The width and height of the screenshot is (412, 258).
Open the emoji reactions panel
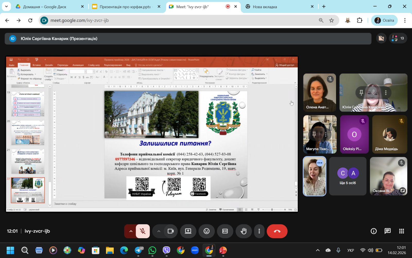click(x=207, y=231)
